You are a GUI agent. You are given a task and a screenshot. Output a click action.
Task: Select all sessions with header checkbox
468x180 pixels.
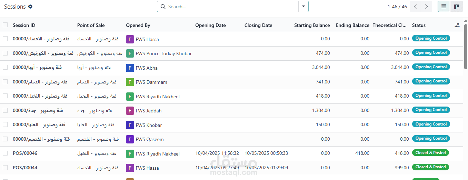pyautogui.click(x=5, y=25)
